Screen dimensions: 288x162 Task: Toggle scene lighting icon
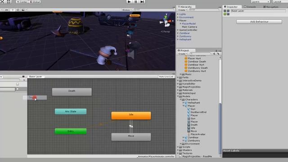pyautogui.click(x=13, y=10)
